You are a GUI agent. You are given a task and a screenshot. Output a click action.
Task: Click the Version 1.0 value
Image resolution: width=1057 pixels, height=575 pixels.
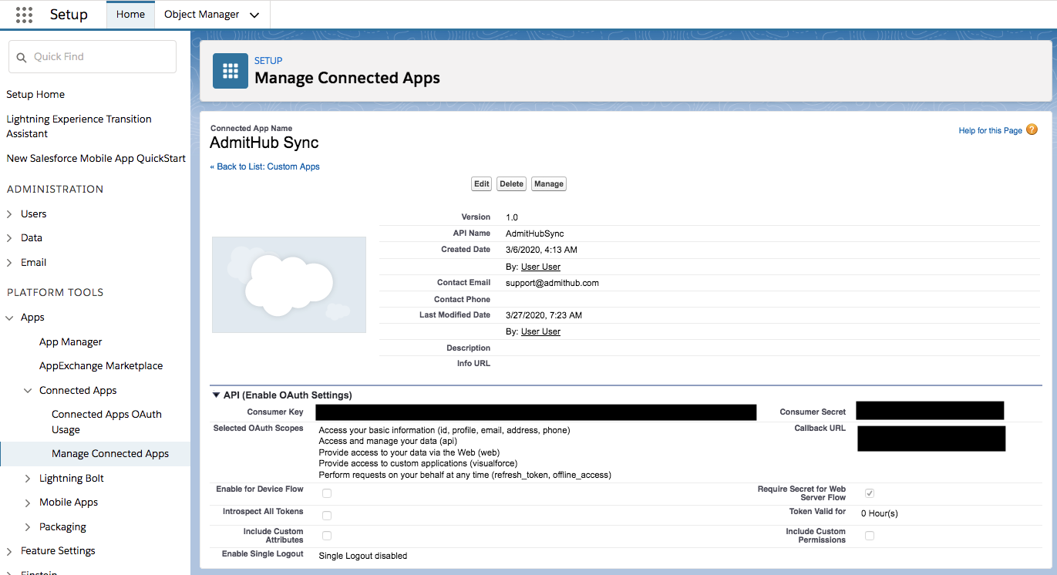tap(512, 217)
